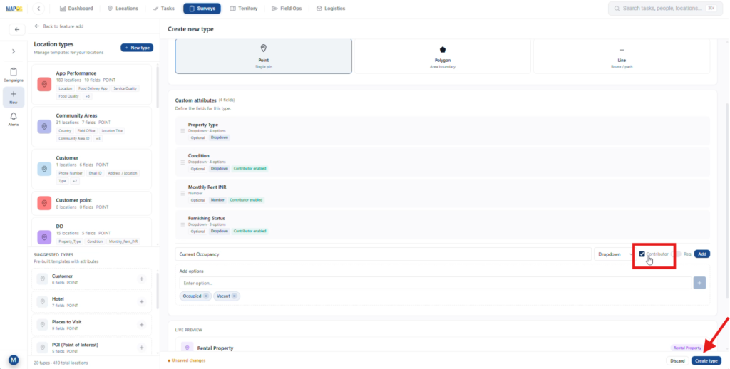
Task: Open the Locations tab
Action: click(x=123, y=9)
